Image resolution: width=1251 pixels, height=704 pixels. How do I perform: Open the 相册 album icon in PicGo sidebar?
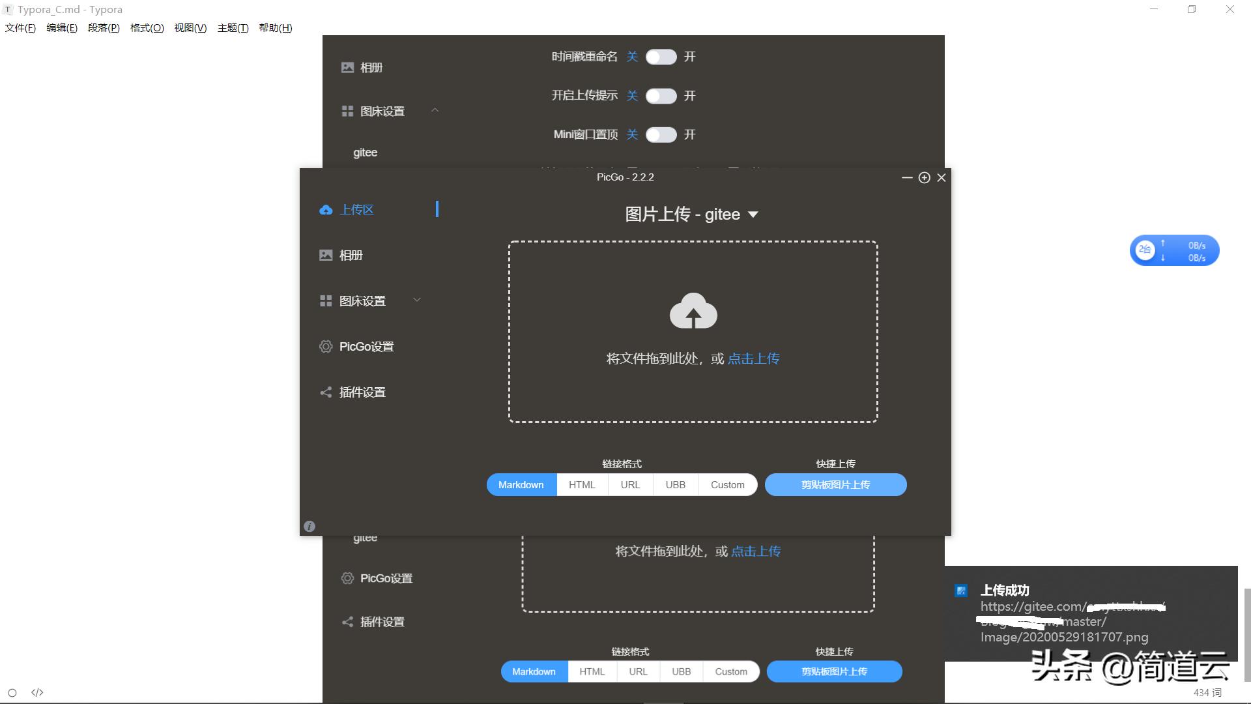pos(326,255)
